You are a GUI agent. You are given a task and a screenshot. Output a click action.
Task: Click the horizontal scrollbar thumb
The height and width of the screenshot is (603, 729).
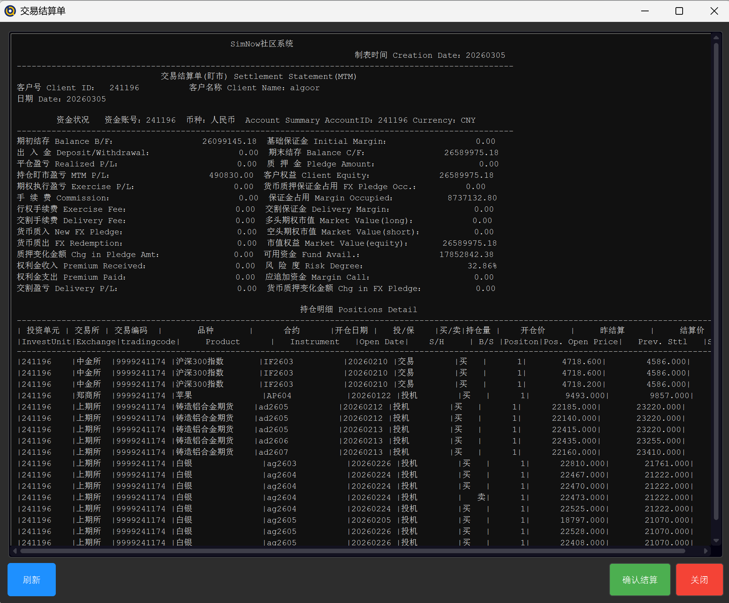click(352, 551)
